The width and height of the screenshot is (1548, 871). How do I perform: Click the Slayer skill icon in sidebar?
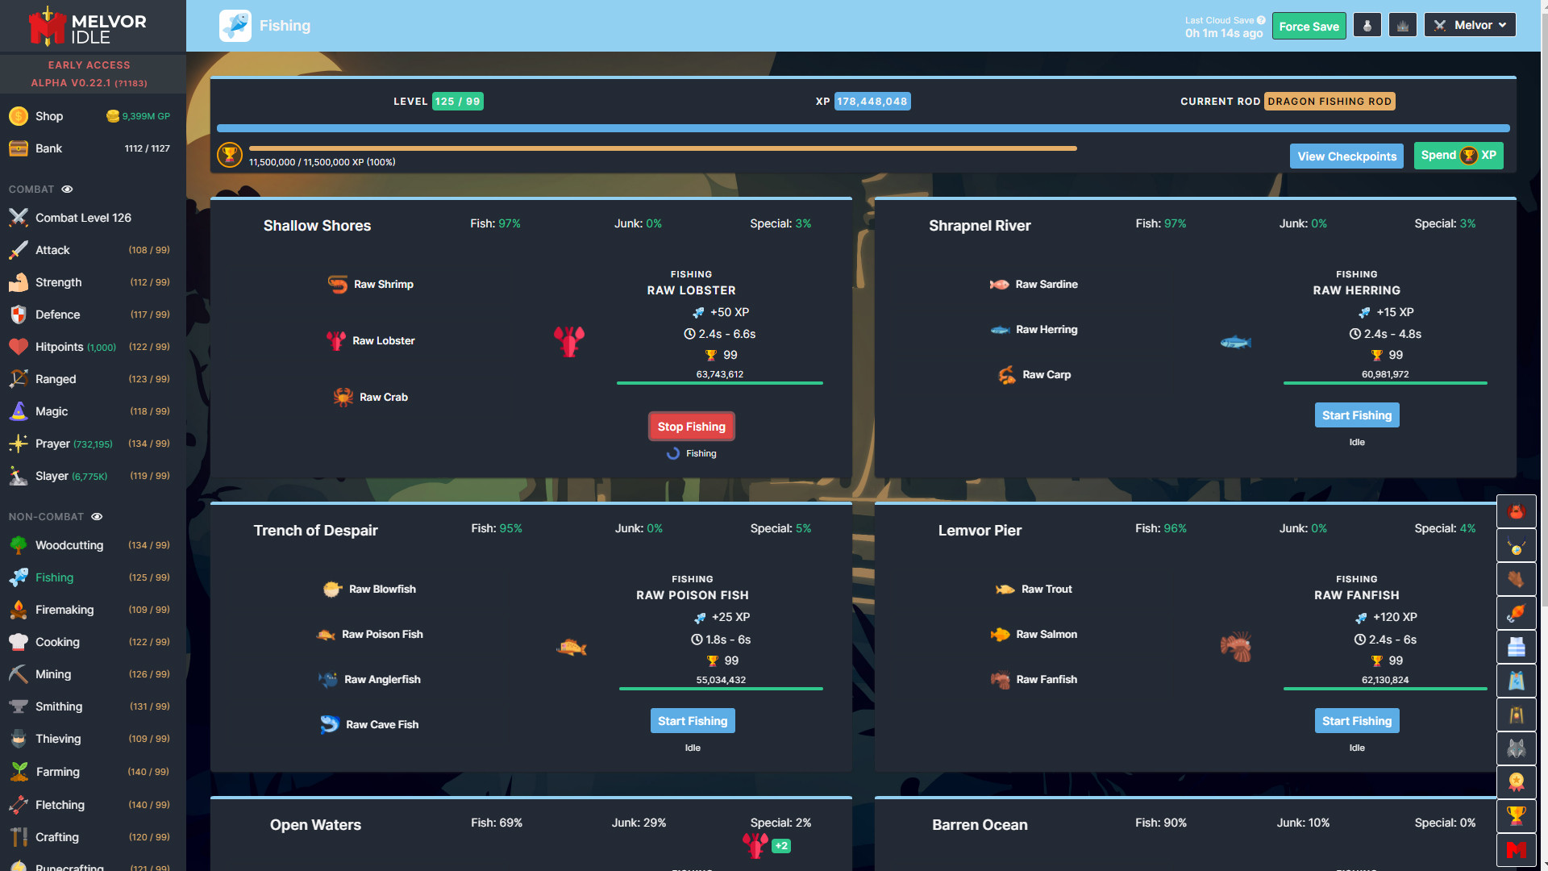click(18, 475)
